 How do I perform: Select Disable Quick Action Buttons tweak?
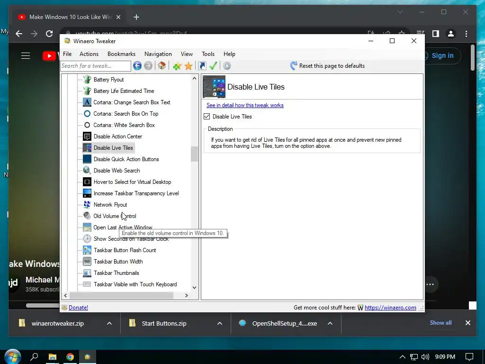126,159
